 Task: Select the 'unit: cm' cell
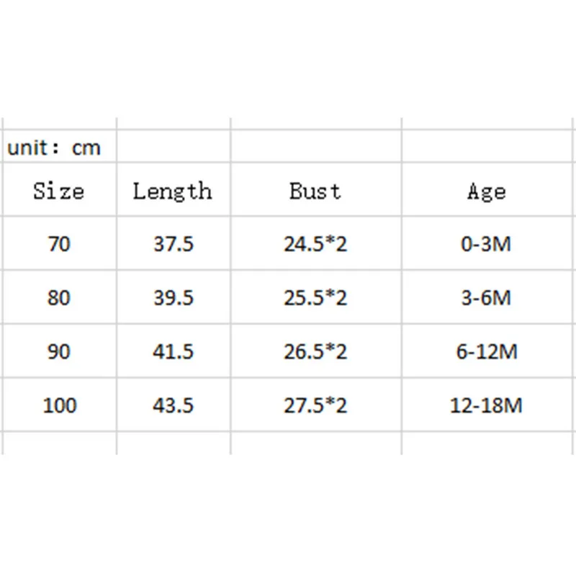tap(60, 146)
